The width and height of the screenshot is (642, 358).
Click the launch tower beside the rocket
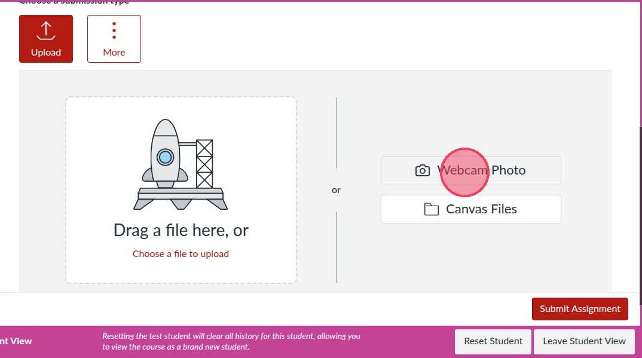204,163
